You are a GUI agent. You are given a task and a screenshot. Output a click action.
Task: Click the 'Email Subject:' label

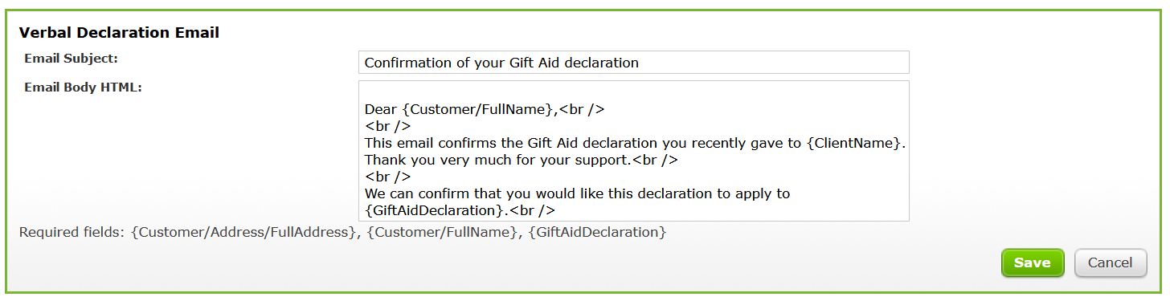tap(72, 59)
